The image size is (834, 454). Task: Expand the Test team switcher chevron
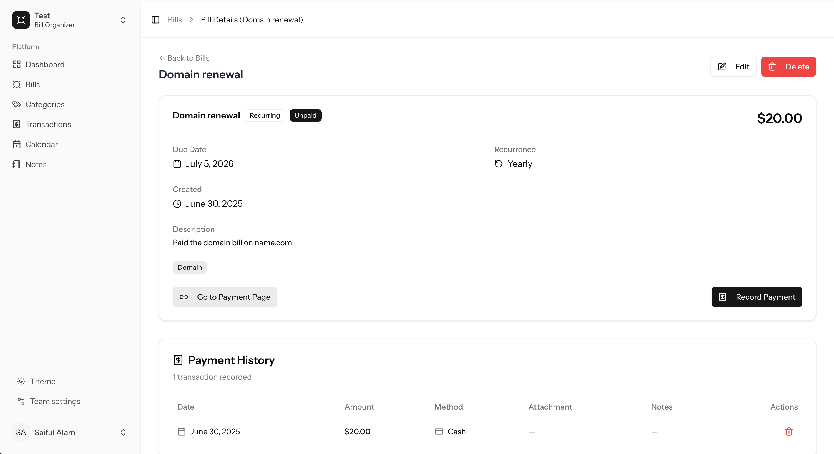tap(123, 20)
